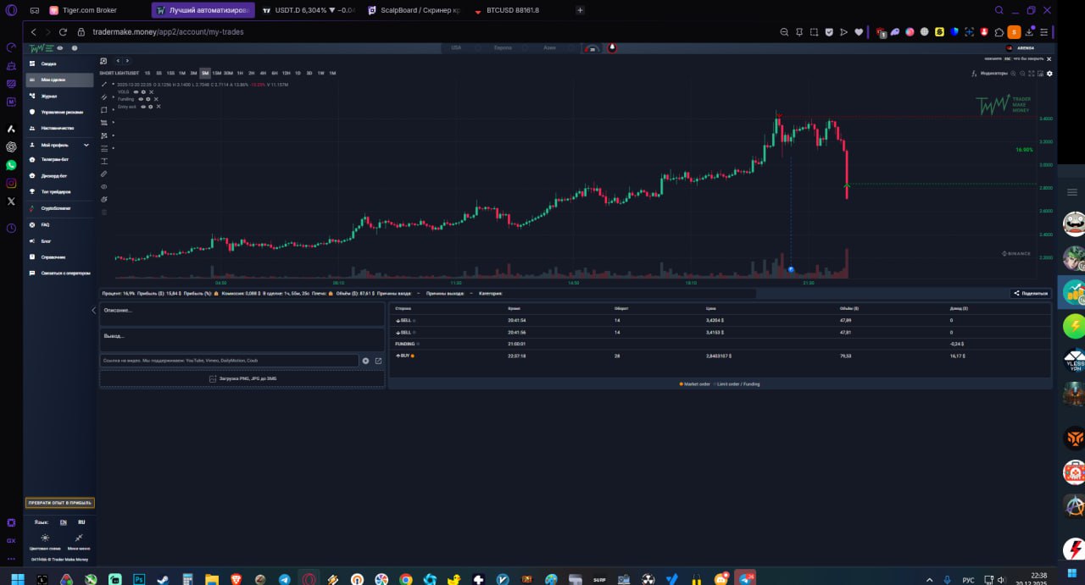Toggle visibility of VOL indicator

136,92
